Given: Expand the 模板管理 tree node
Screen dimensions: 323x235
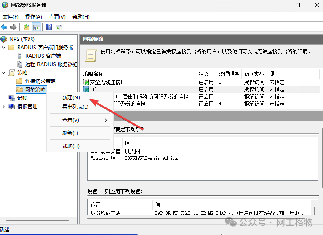Looking at the screenshot, I should coord(3,107).
